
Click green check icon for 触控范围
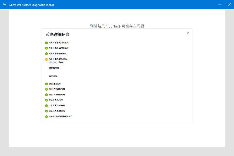click(x=47, y=84)
